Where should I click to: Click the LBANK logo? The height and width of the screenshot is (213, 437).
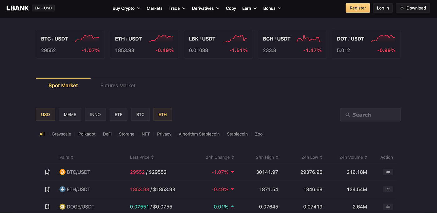(x=17, y=8)
